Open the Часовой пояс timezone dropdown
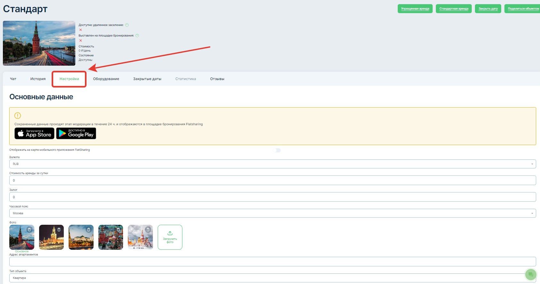The height and width of the screenshot is (284, 540). tap(272, 213)
